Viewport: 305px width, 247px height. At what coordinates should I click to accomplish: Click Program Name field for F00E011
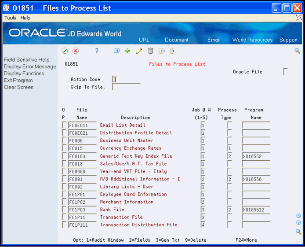click(x=256, y=125)
